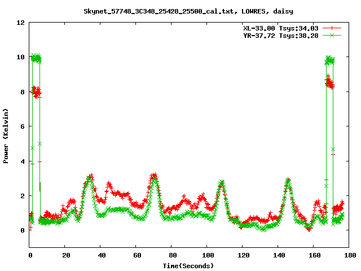361x271 pixels.
Task: Click the x-axis tick label 60
Action: (x=137, y=255)
